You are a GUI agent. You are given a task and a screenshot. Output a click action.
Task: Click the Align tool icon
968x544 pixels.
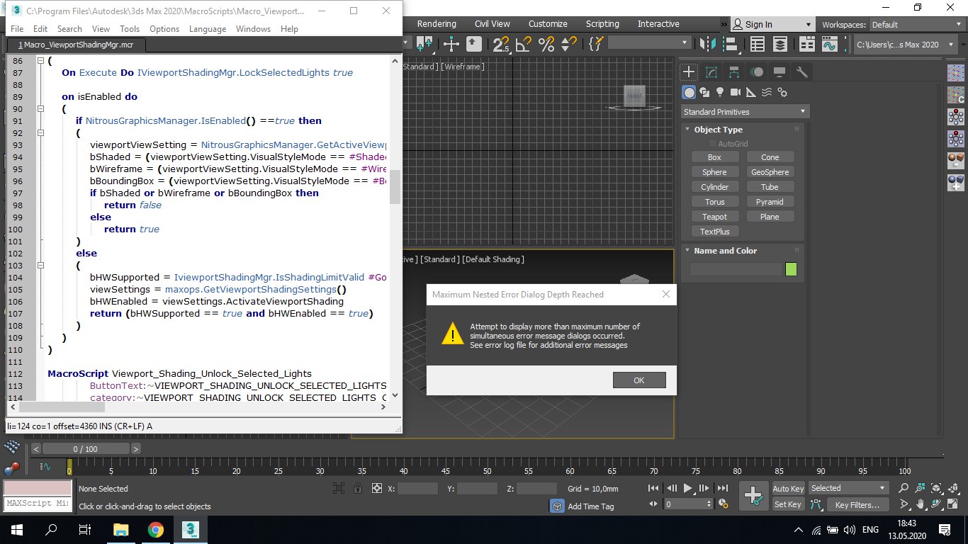pyautogui.click(x=730, y=45)
